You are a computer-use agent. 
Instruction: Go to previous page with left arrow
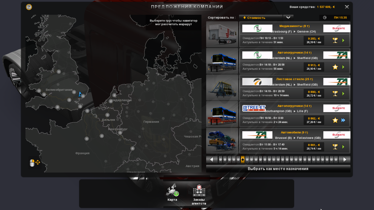click(212, 160)
